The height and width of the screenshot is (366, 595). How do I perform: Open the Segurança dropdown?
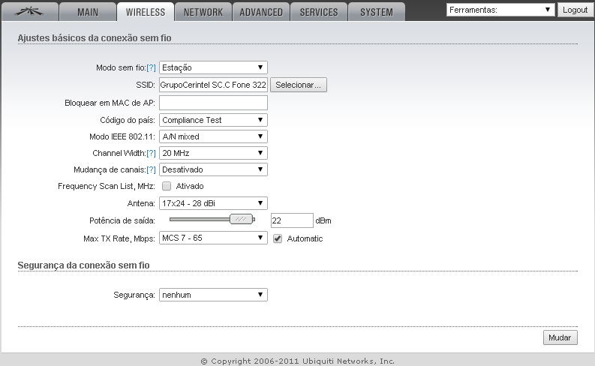click(213, 295)
